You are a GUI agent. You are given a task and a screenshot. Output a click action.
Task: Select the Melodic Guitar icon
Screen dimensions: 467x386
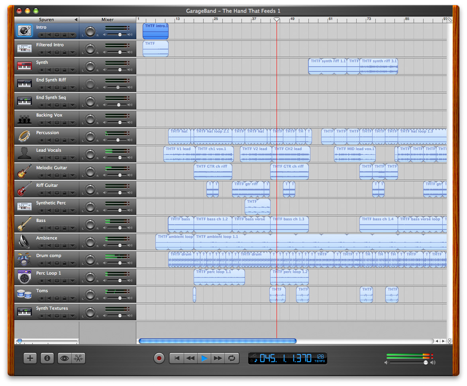pos(24,171)
